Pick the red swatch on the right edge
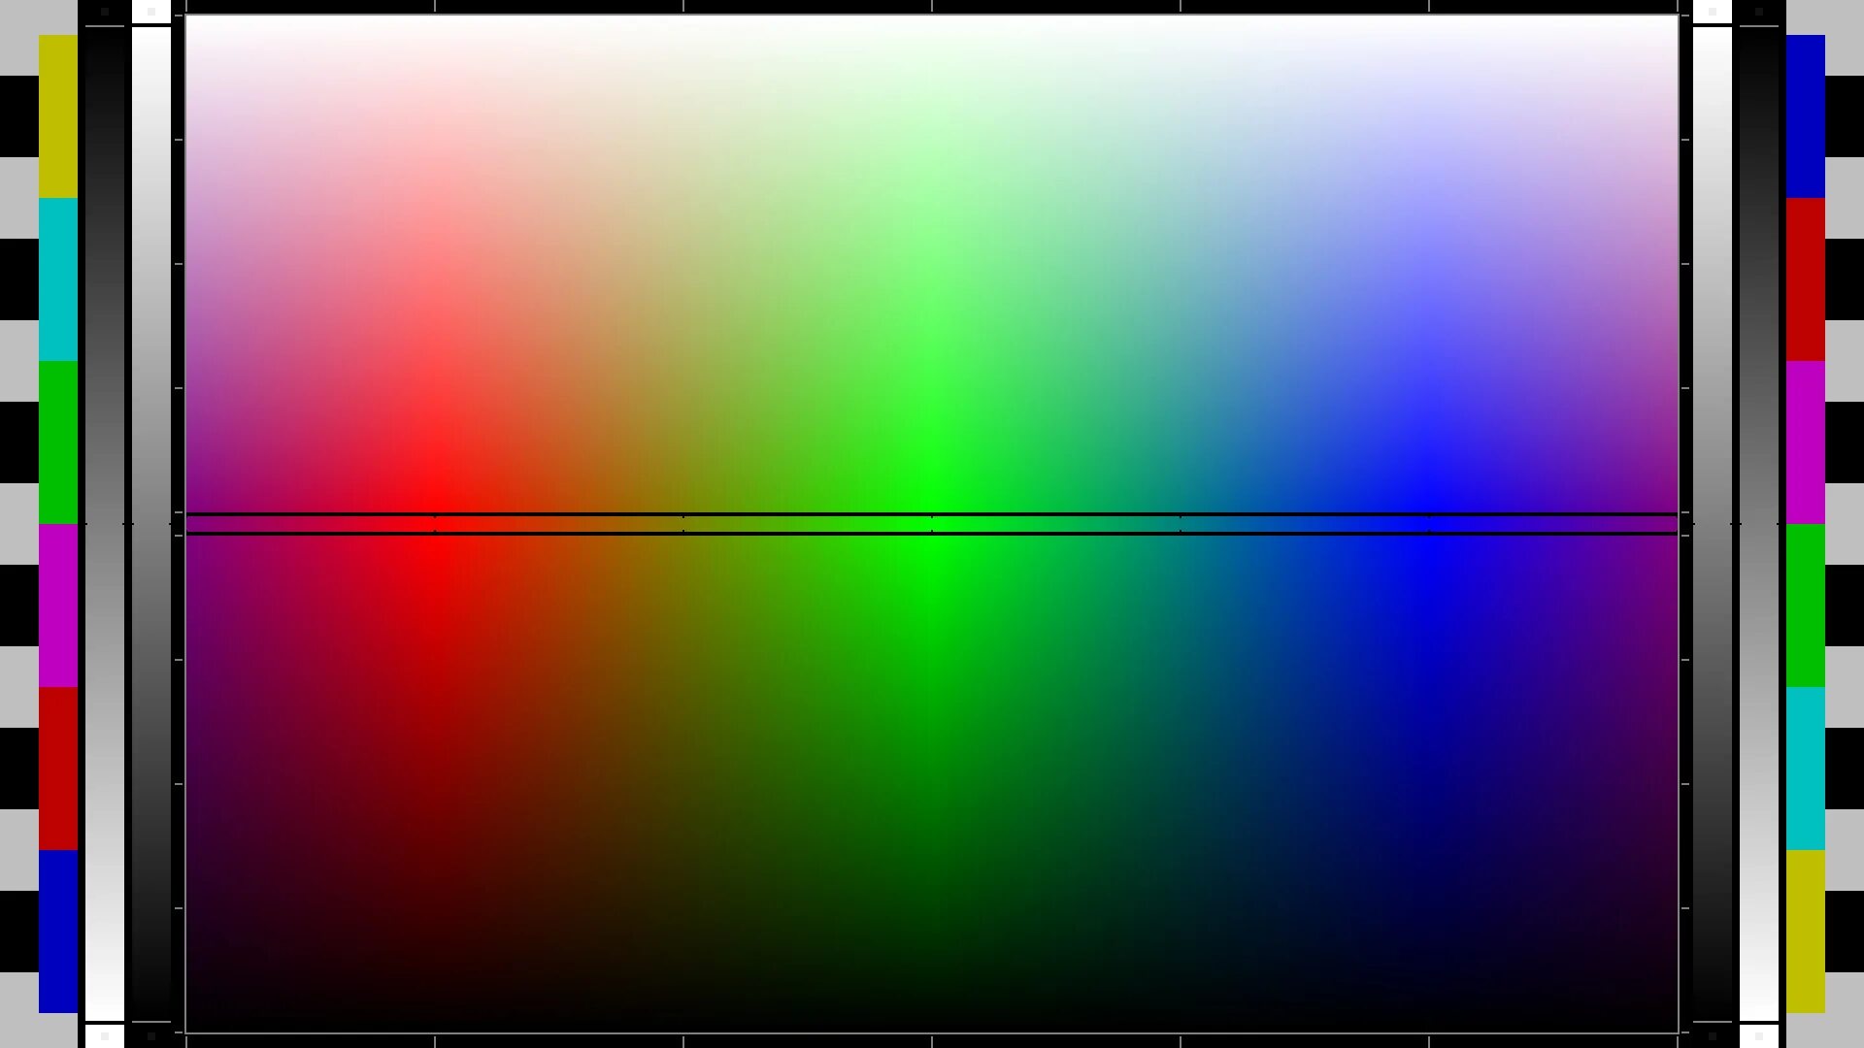Image resolution: width=1864 pixels, height=1048 pixels. [1806, 279]
